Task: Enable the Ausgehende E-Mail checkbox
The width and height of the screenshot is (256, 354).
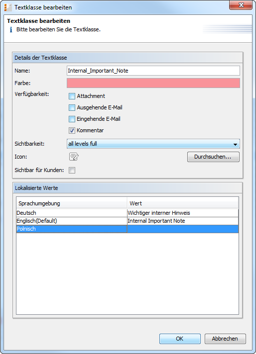Action: pyautogui.click(x=72, y=108)
